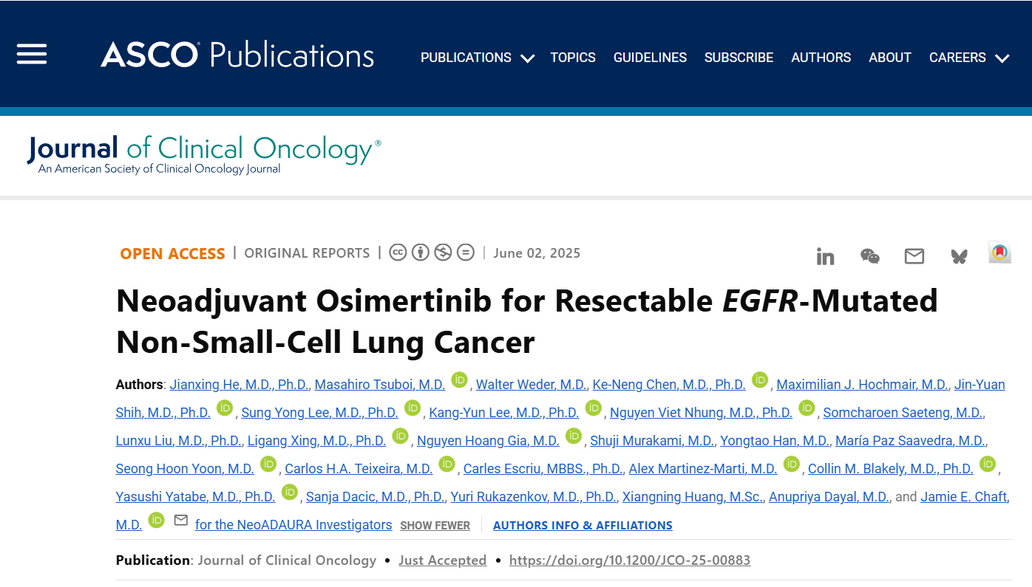The width and height of the screenshot is (1032, 587).
Task: Expand Authors Info & Affiliations
Action: [583, 526]
